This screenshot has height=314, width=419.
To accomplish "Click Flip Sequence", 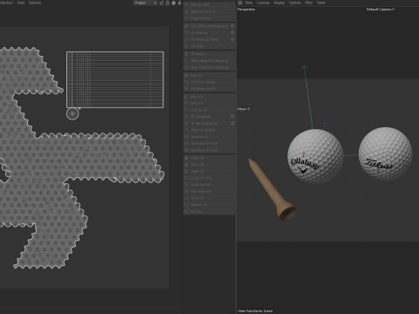I will 209,191.
